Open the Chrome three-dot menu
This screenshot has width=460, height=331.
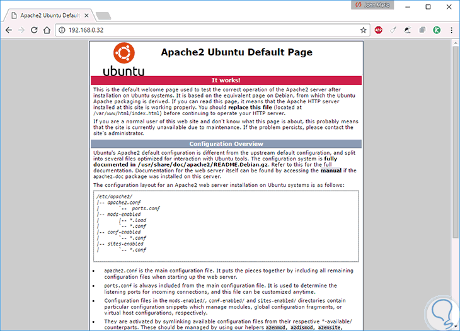click(x=451, y=30)
